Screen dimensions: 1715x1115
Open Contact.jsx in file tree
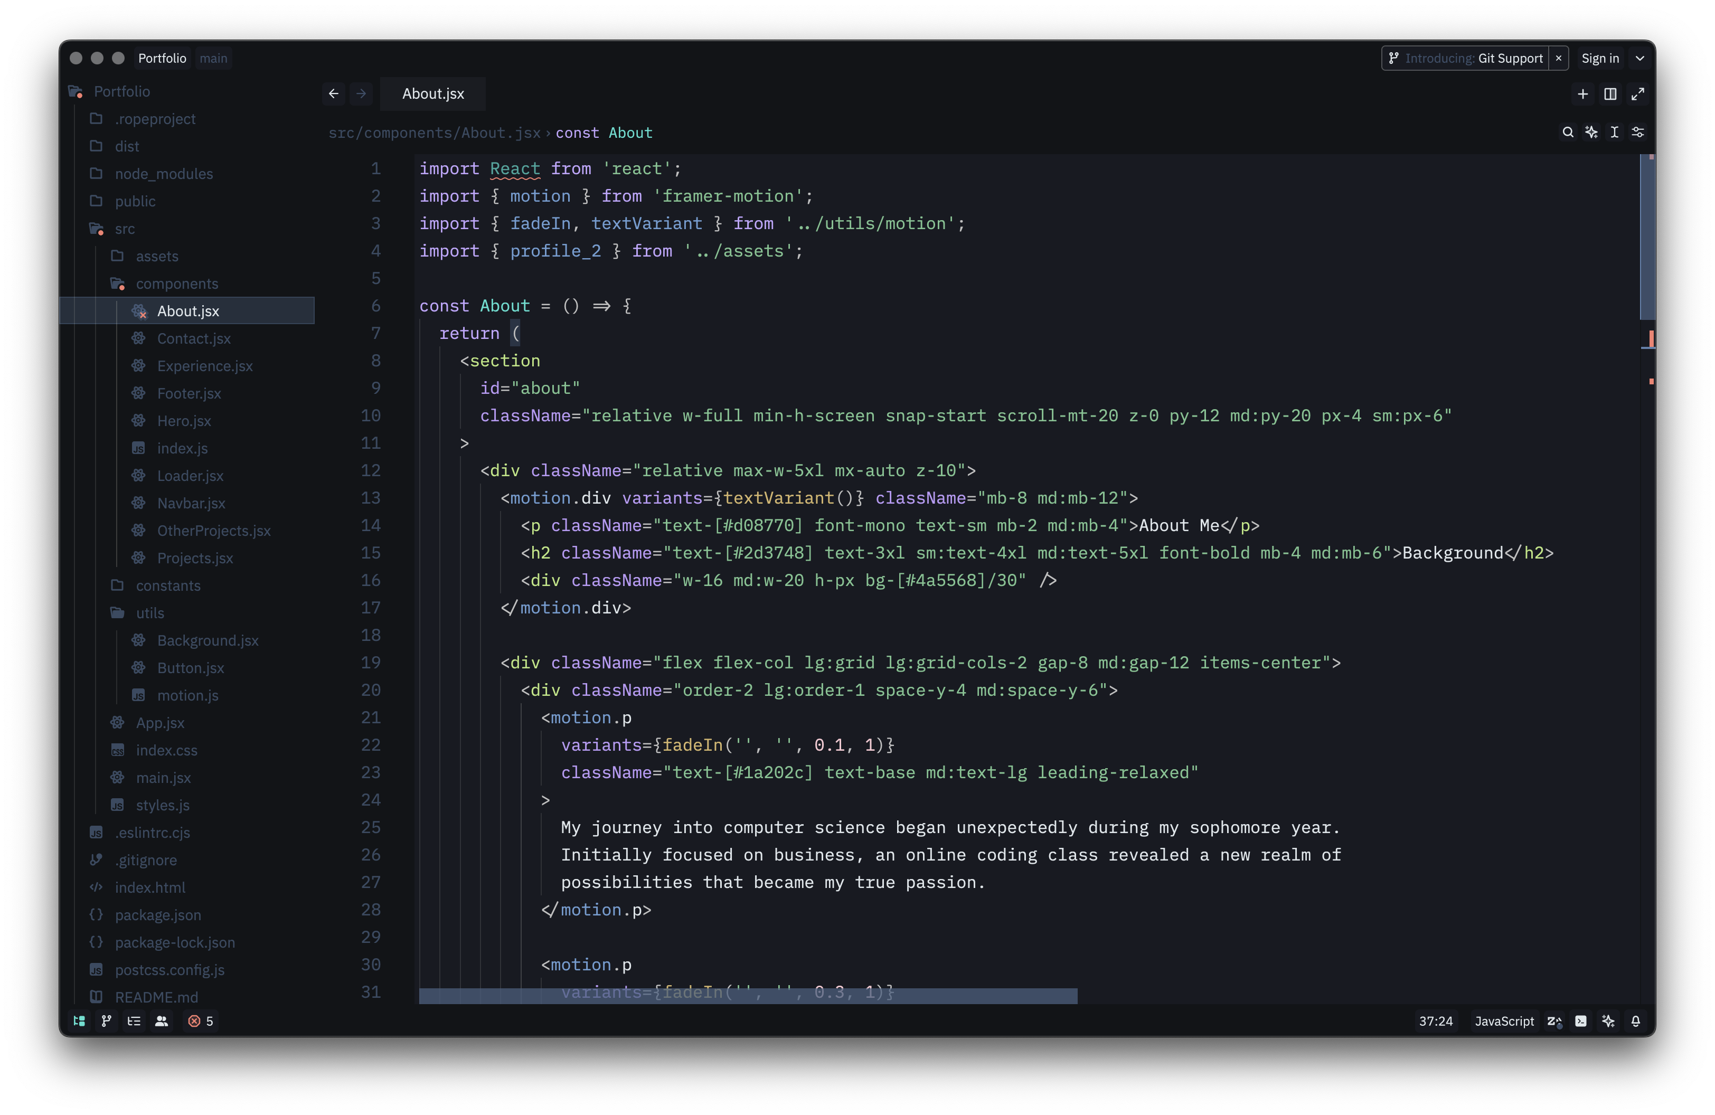[187, 338]
